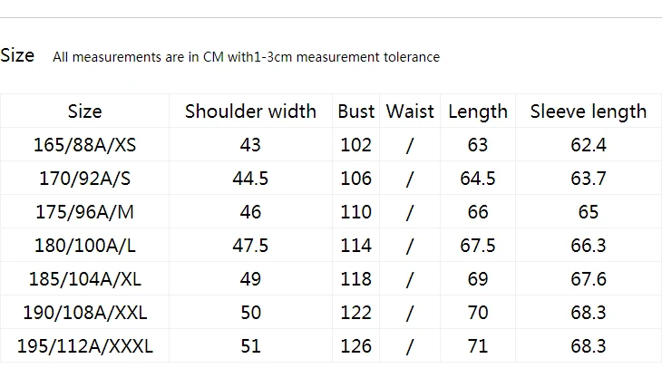Click the 180/100A/L size label
The width and height of the screenshot is (662, 378).
point(85,246)
